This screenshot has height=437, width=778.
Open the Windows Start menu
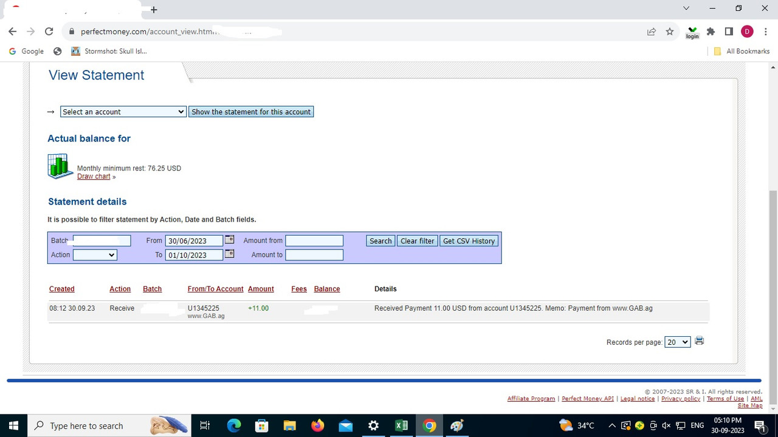pyautogui.click(x=13, y=425)
